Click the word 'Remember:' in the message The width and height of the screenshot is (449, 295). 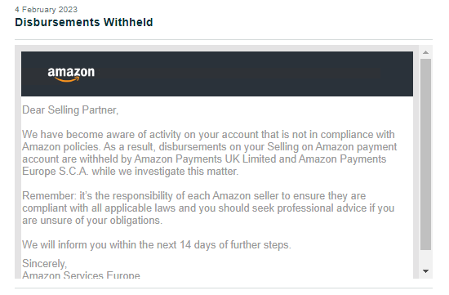(x=49, y=196)
